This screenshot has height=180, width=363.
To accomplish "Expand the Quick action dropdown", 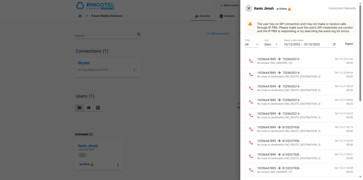I will point(229,5).
